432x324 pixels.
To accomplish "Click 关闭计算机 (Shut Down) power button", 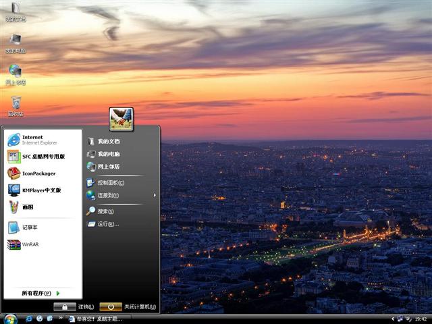I will (111, 306).
